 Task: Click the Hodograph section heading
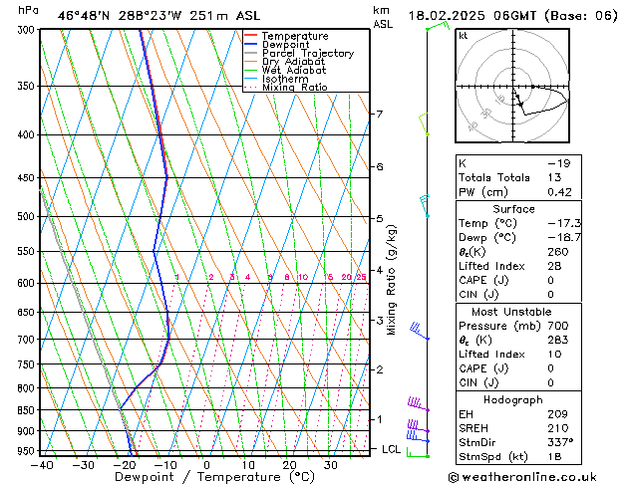tap(513, 399)
